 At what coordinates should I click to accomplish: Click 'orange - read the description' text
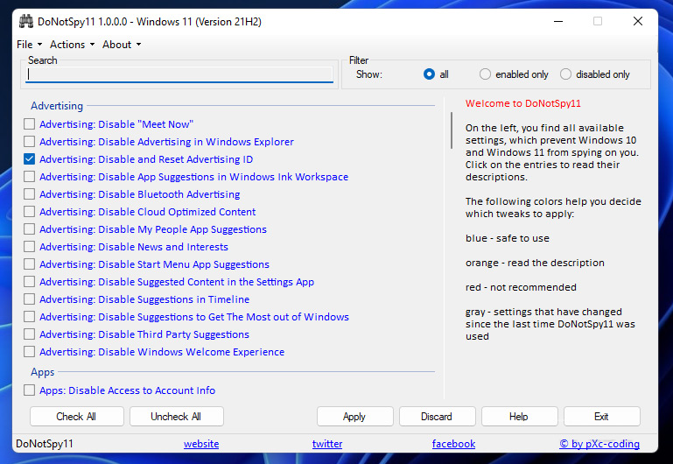pyautogui.click(x=535, y=263)
